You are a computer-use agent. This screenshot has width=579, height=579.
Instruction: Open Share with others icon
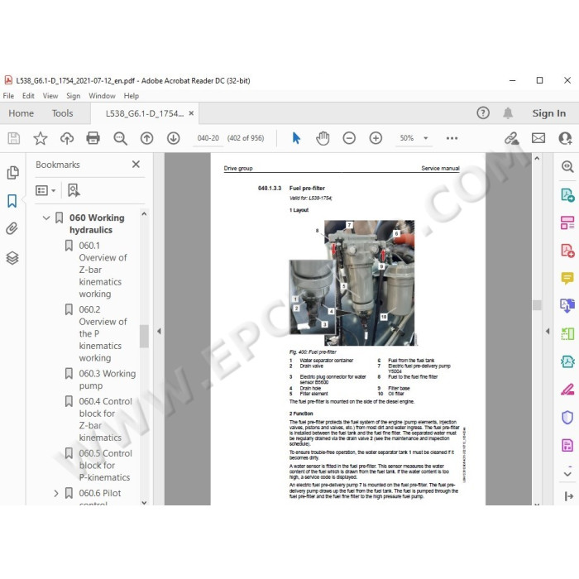coord(565,138)
